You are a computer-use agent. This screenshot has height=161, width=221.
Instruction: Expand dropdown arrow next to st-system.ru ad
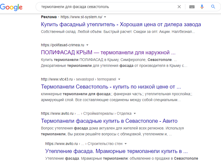coord(105,17)
